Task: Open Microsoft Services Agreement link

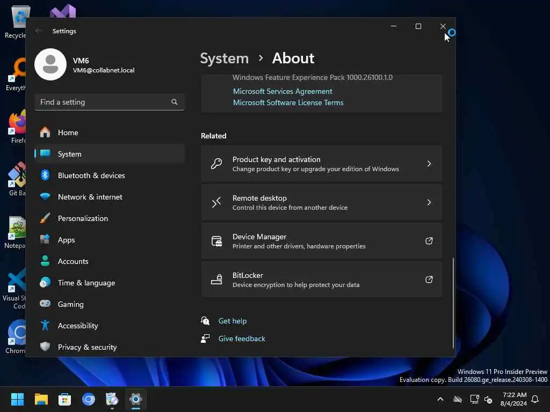Action: [x=283, y=91]
